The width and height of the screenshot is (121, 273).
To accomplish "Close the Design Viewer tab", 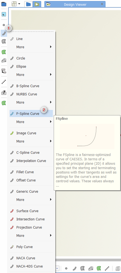I will tap(102, 4).
